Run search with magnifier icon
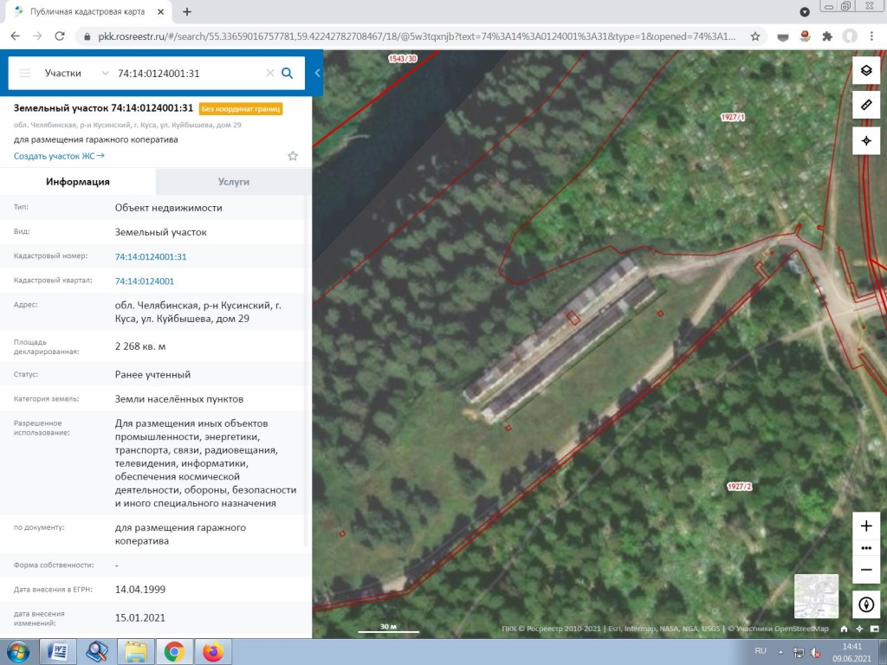This screenshot has width=887, height=665. pyautogui.click(x=288, y=73)
